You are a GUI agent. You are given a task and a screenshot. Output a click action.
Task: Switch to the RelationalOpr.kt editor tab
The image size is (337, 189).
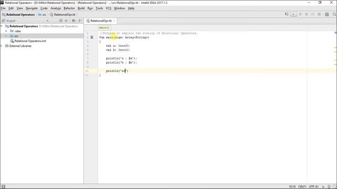[x=101, y=21]
